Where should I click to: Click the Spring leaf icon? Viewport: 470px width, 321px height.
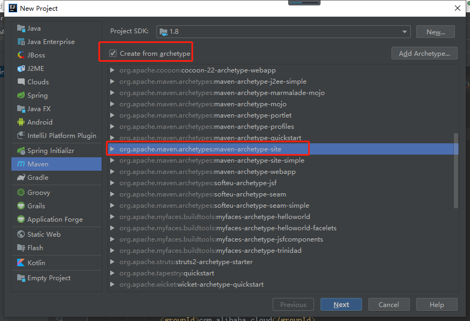[21, 96]
